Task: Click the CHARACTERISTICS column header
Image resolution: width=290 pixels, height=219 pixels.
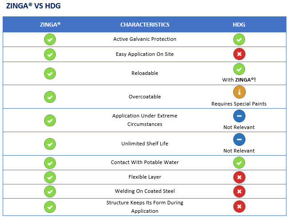Action: [x=145, y=24]
